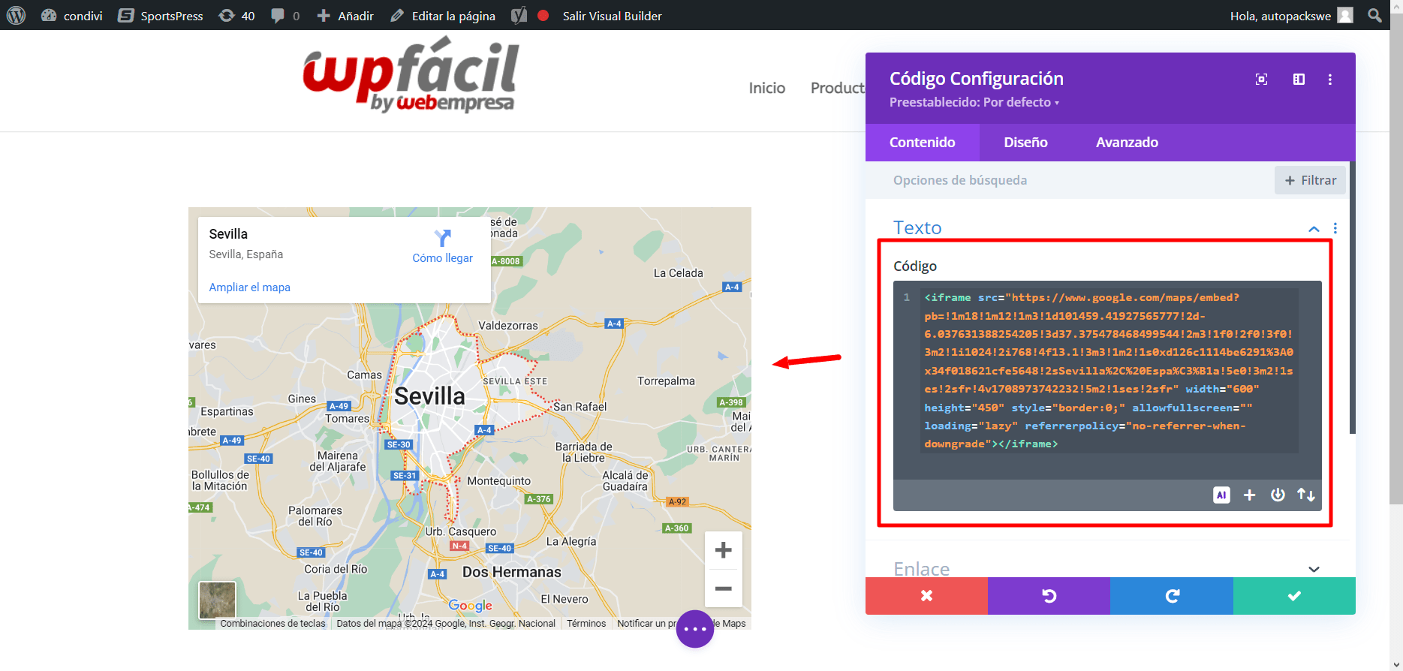
Task: Toggle fullscreen for the settings modal
Action: [1261, 80]
